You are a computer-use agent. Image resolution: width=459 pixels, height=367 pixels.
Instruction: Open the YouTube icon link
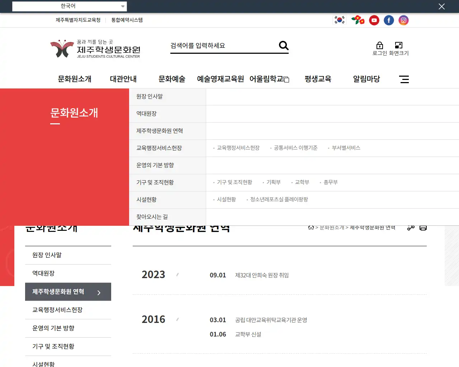374,20
